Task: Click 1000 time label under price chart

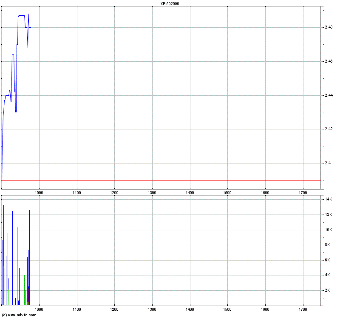Action: 39,193
